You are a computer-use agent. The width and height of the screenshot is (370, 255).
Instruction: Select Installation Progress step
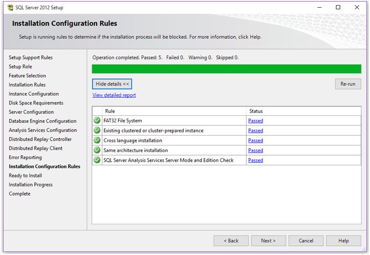click(31, 184)
